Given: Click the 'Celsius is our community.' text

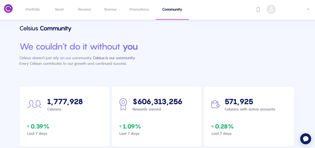Looking at the screenshot, I should point(114,58).
